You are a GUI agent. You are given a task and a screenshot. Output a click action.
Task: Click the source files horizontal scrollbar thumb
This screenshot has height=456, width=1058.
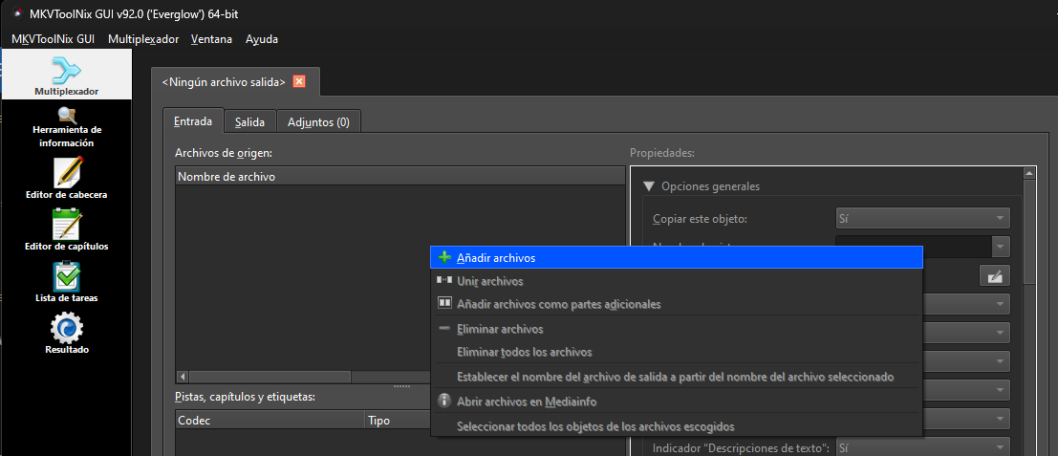pos(270,377)
